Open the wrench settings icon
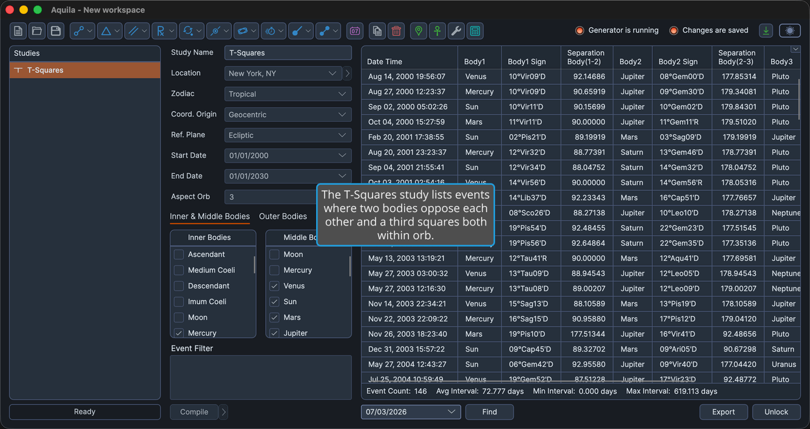The height and width of the screenshot is (429, 810). (x=456, y=31)
